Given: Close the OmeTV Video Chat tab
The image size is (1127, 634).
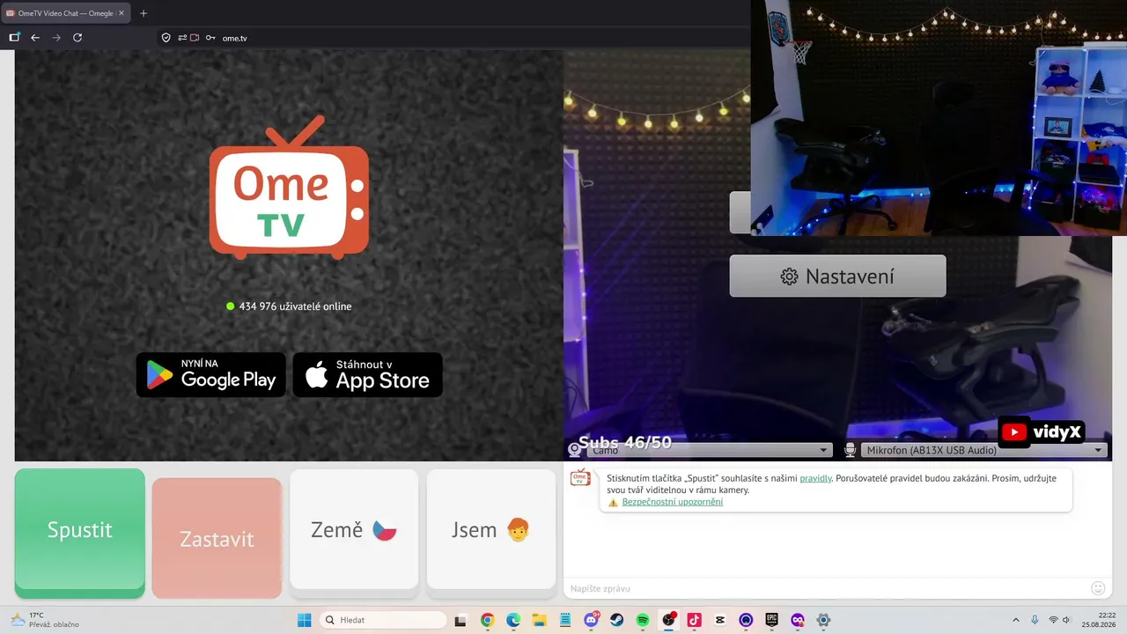Looking at the screenshot, I should [122, 13].
